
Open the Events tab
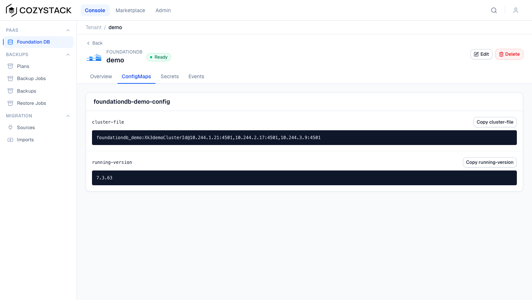(x=196, y=76)
